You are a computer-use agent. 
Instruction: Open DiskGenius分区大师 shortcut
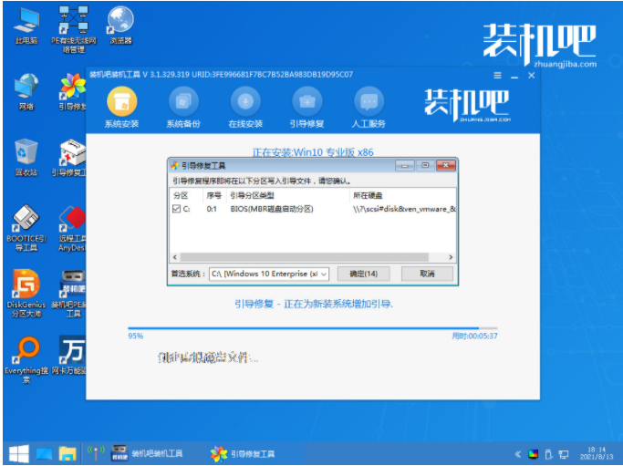26,294
